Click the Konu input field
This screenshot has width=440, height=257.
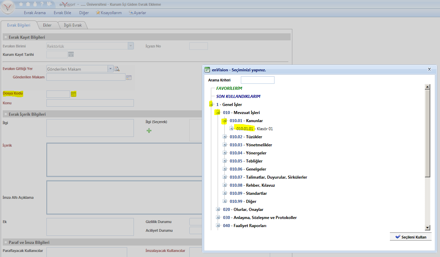(x=90, y=103)
